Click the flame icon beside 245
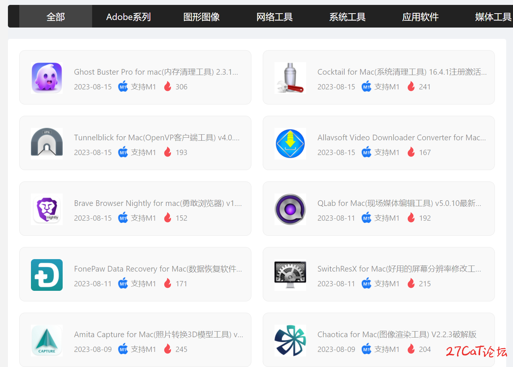 pyautogui.click(x=168, y=349)
